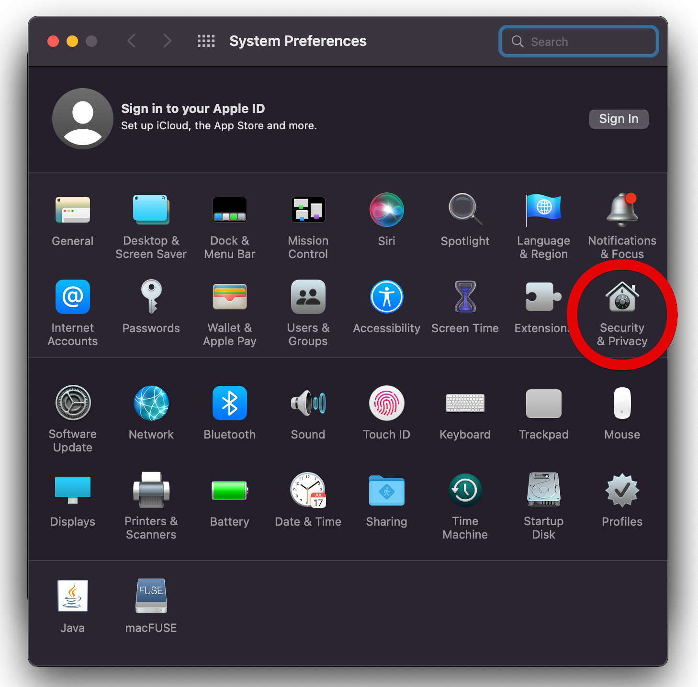Go forward with right chevron
Image resolution: width=698 pixels, height=687 pixels.
167,41
